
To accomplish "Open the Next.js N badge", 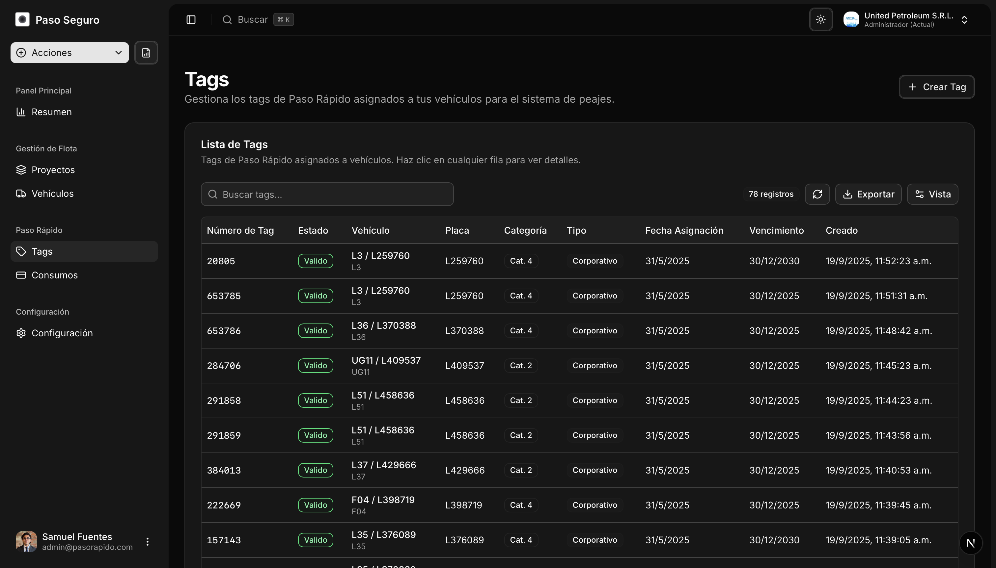I will pyautogui.click(x=971, y=543).
